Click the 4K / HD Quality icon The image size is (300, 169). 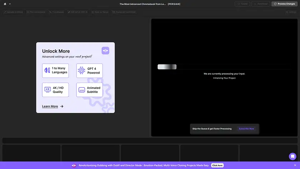(47, 90)
